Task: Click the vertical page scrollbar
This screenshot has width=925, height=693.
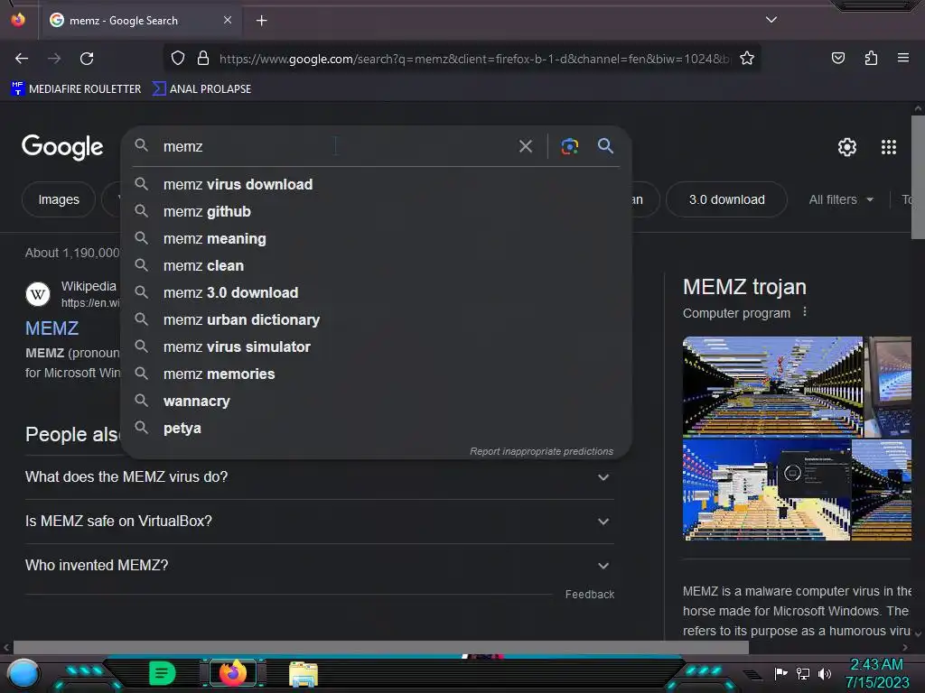Action: [918, 177]
